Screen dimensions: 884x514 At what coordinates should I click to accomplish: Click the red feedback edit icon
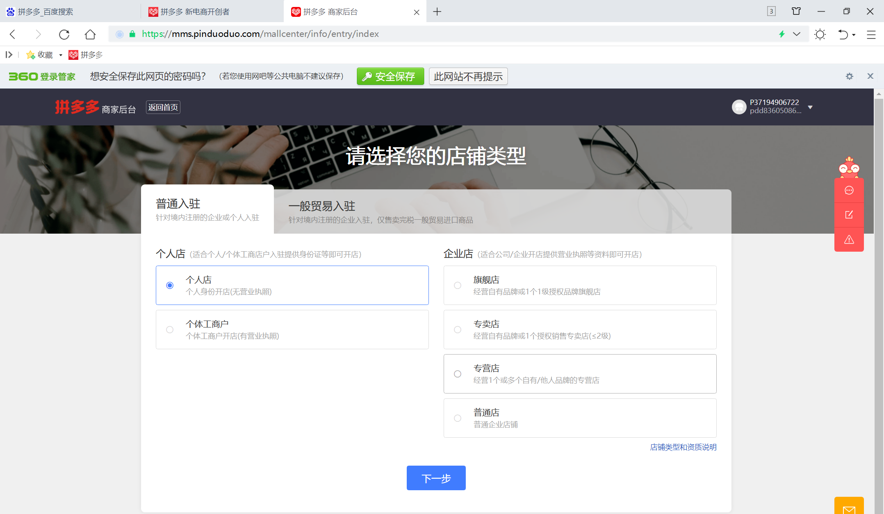[849, 215]
